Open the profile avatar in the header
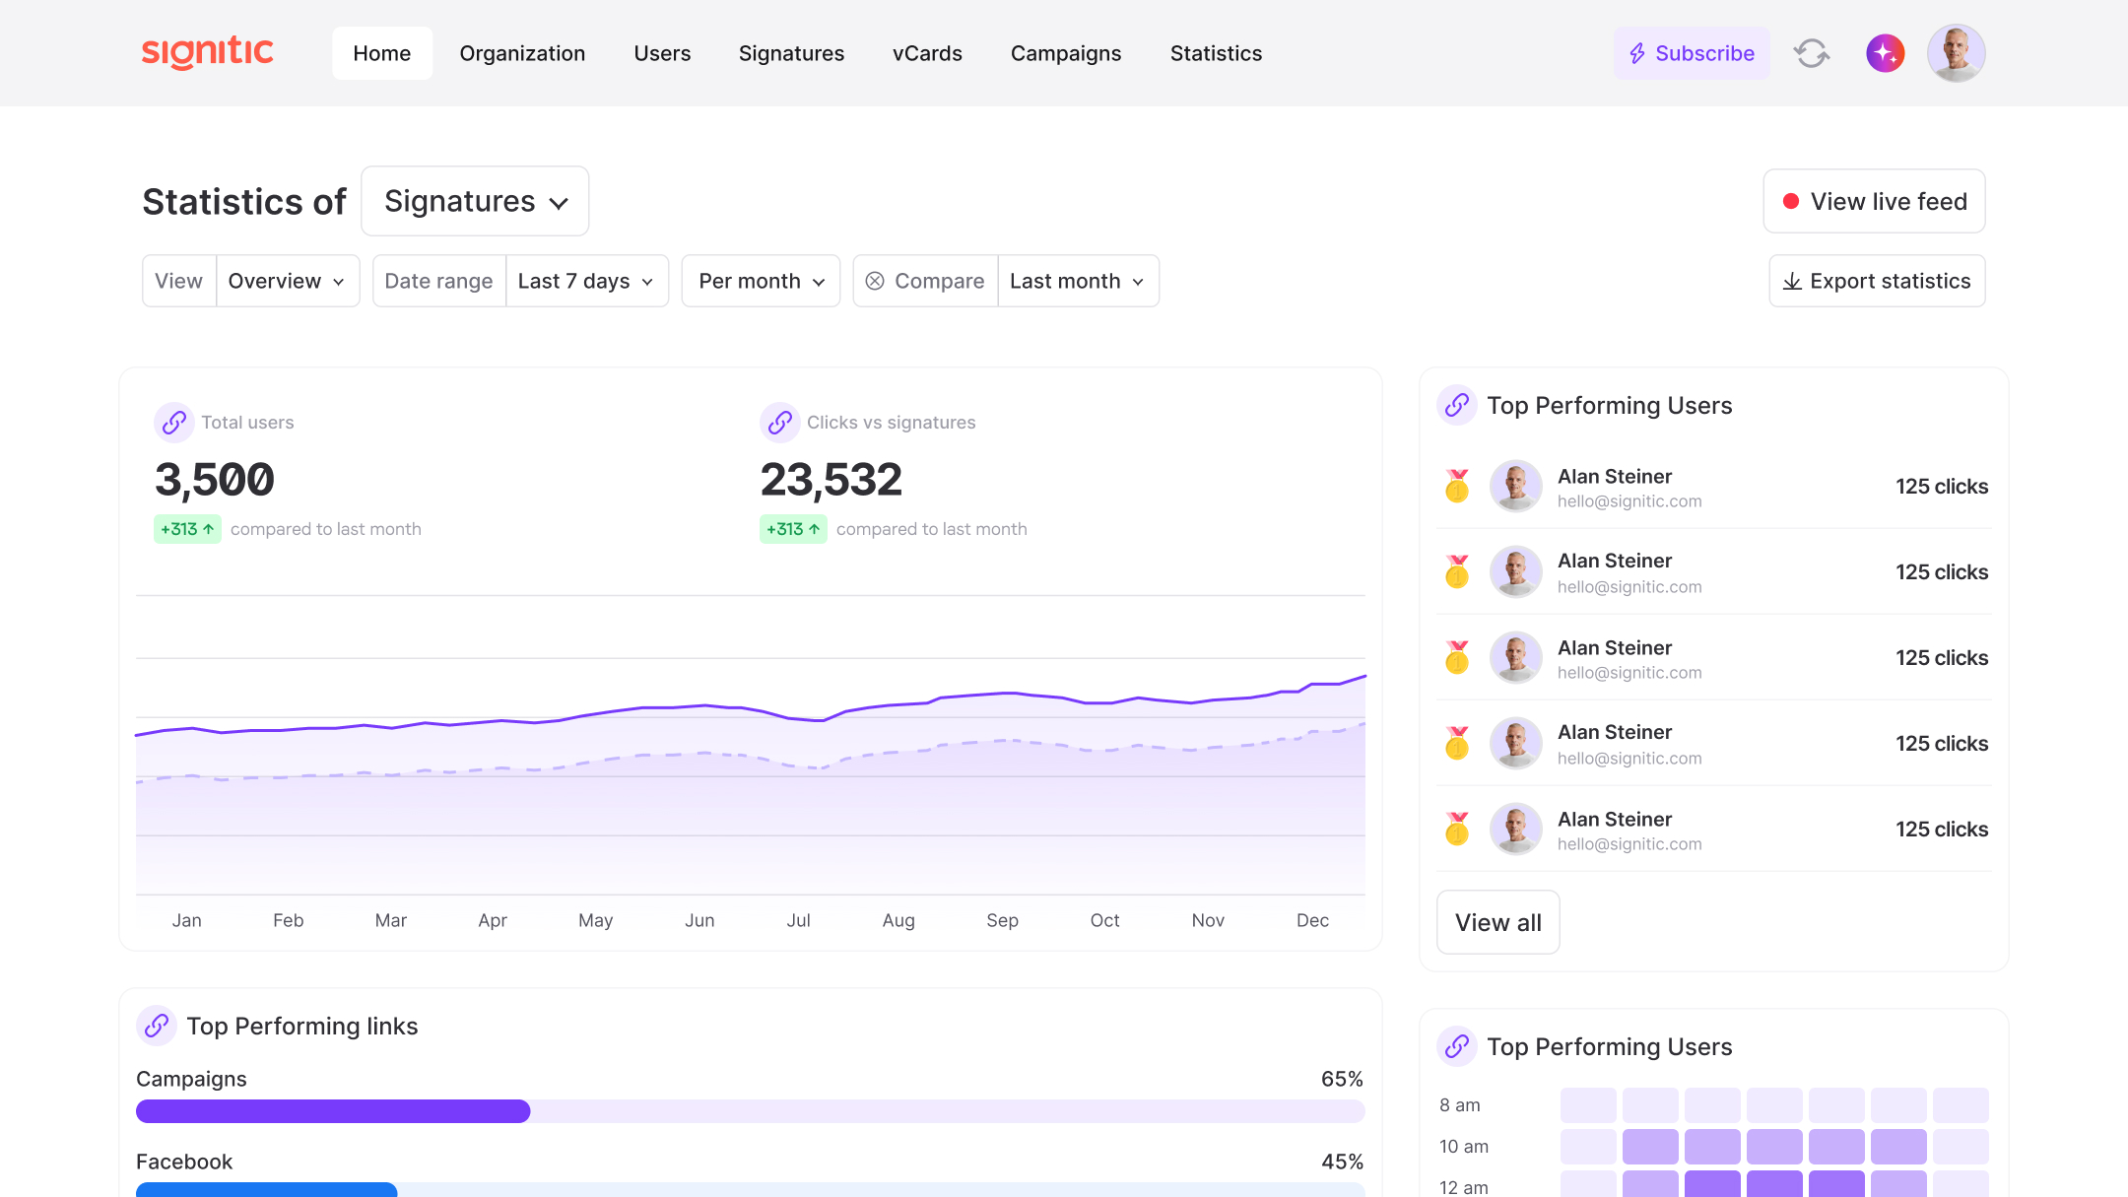 [x=1956, y=53]
